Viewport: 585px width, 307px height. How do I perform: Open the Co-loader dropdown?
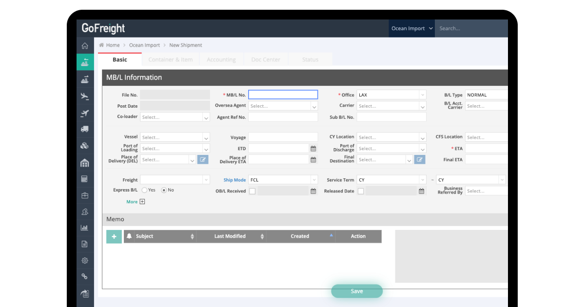click(175, 117)
